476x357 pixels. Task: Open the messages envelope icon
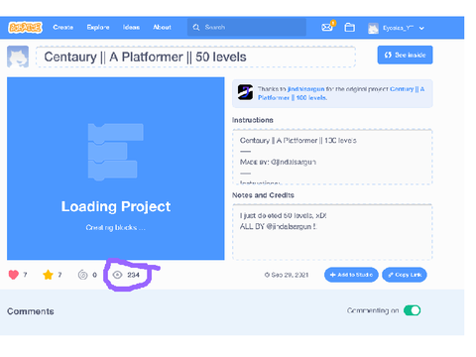[327, 27]
